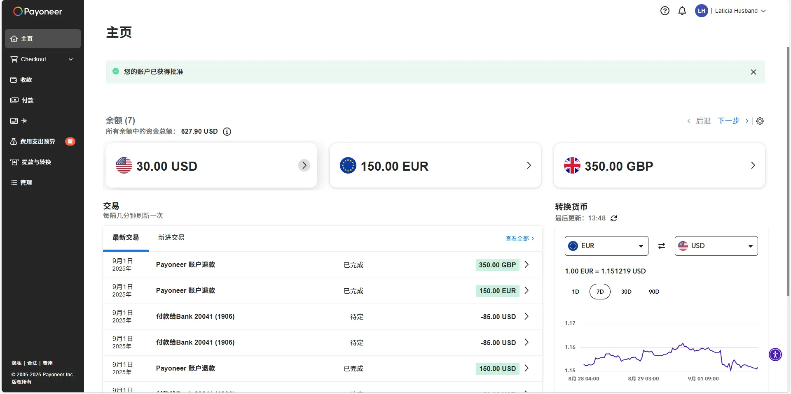Screen dimensions: 791x394
Task: Refresh the currency conversion rates
Action: (x=614, y=218)
